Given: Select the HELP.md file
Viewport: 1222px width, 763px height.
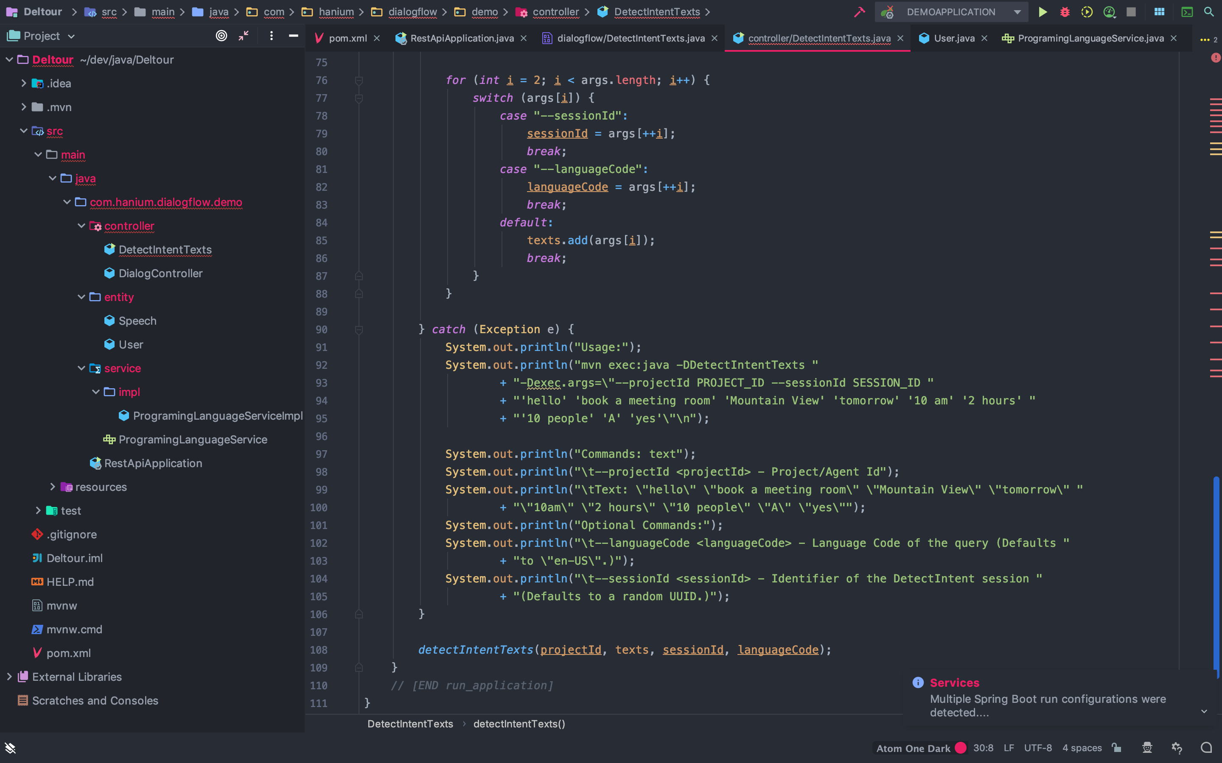Looking at the screenshot, I should click(70, 581).
